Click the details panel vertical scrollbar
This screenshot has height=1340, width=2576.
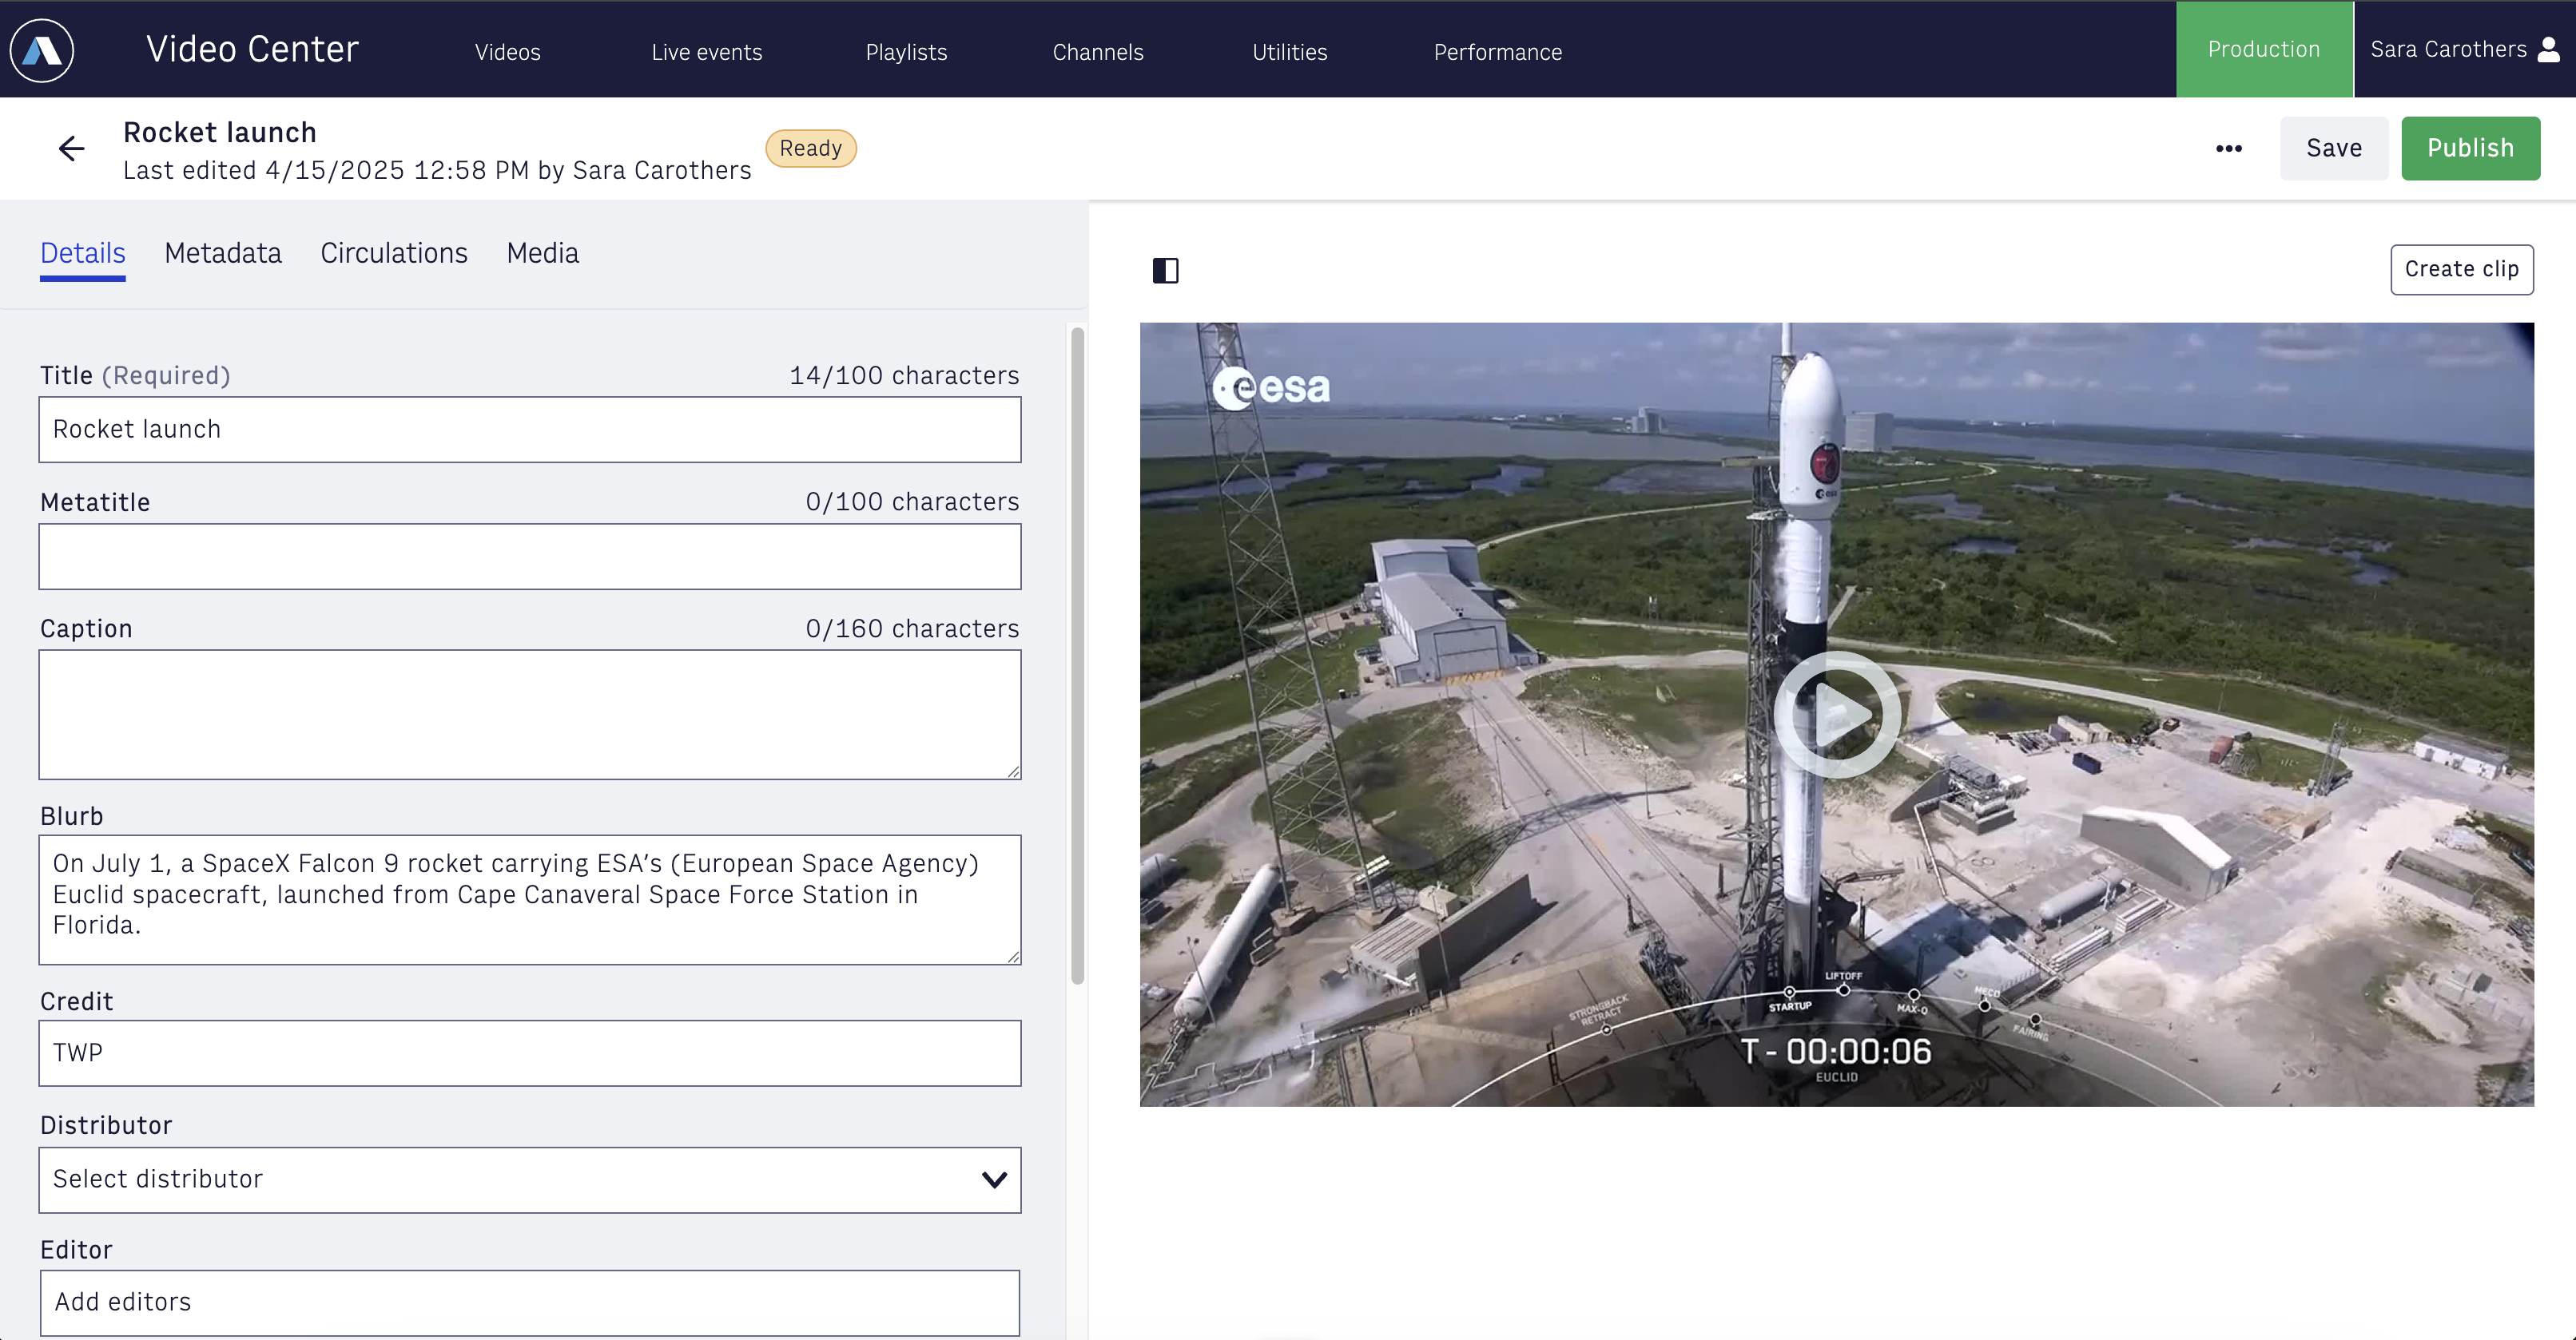point(1077,656)
